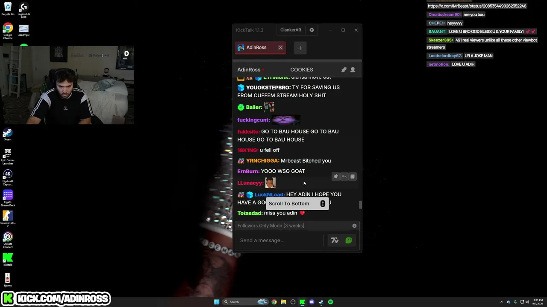Viewport: 547px width, 307px height.
Task: Open the taskbar clock and date
Action: pyautogui.click(x=538, y=302)
